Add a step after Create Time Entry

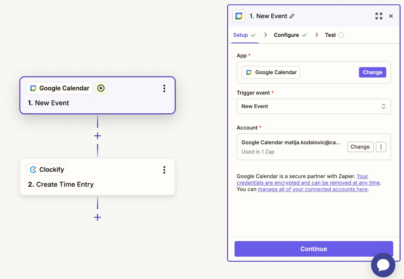coord(98,217)
